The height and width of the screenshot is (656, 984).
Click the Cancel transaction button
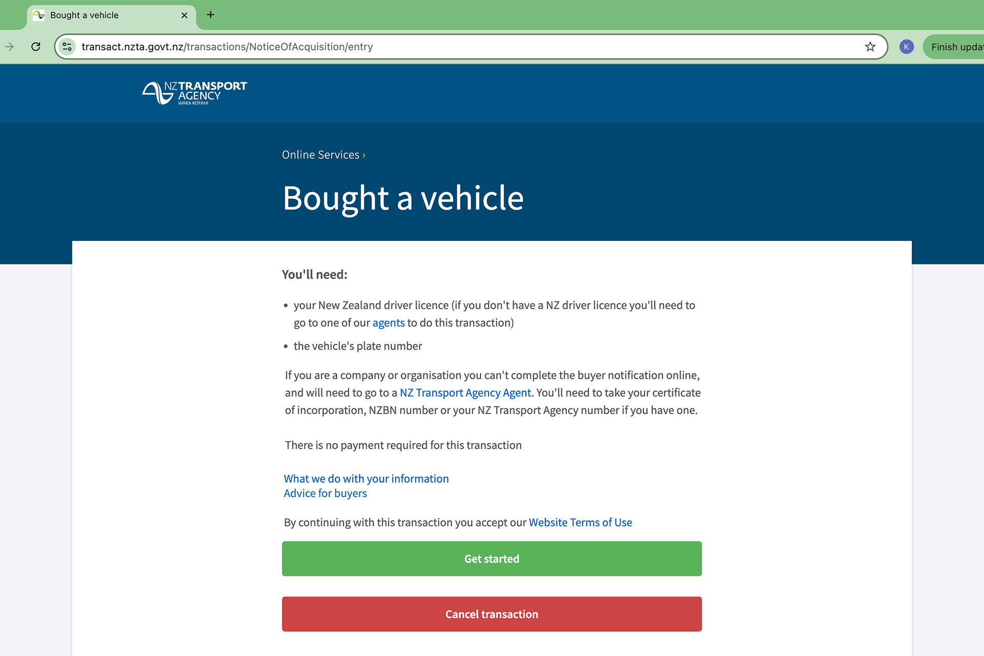[x=491, y=614]
